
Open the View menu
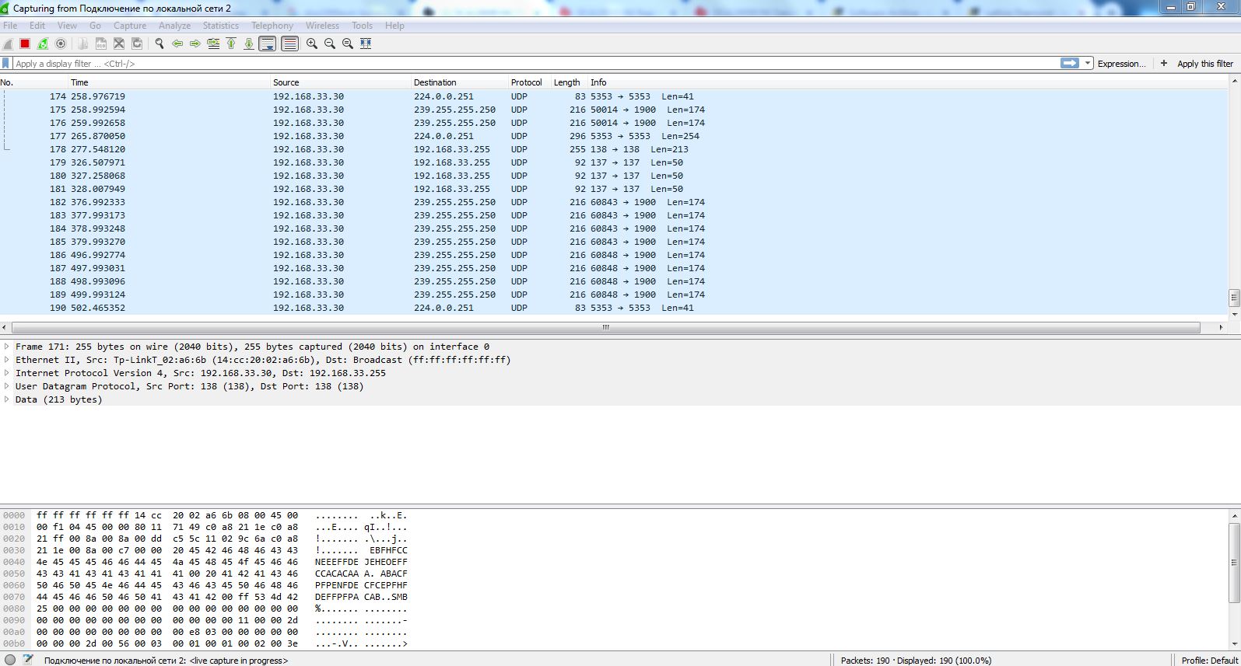point(67,26)
